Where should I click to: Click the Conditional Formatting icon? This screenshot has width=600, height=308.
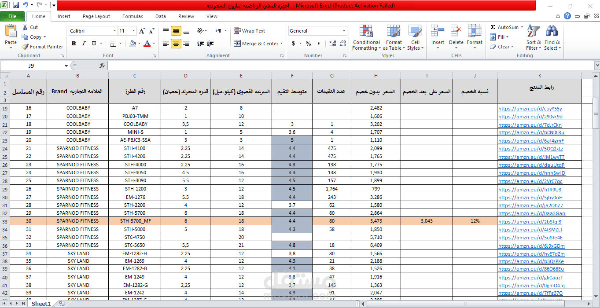point(366,31)
